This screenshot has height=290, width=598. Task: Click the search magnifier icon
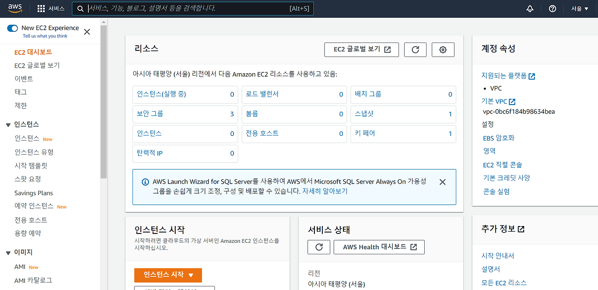click(x=81, y=9)
